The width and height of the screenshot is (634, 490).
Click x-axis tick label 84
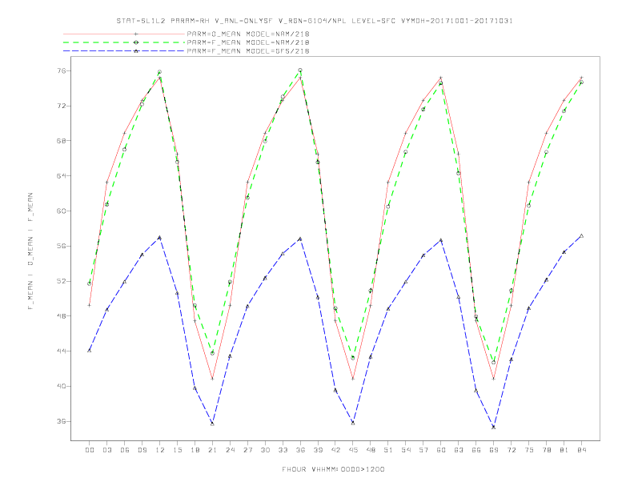(x=582, y=450)
